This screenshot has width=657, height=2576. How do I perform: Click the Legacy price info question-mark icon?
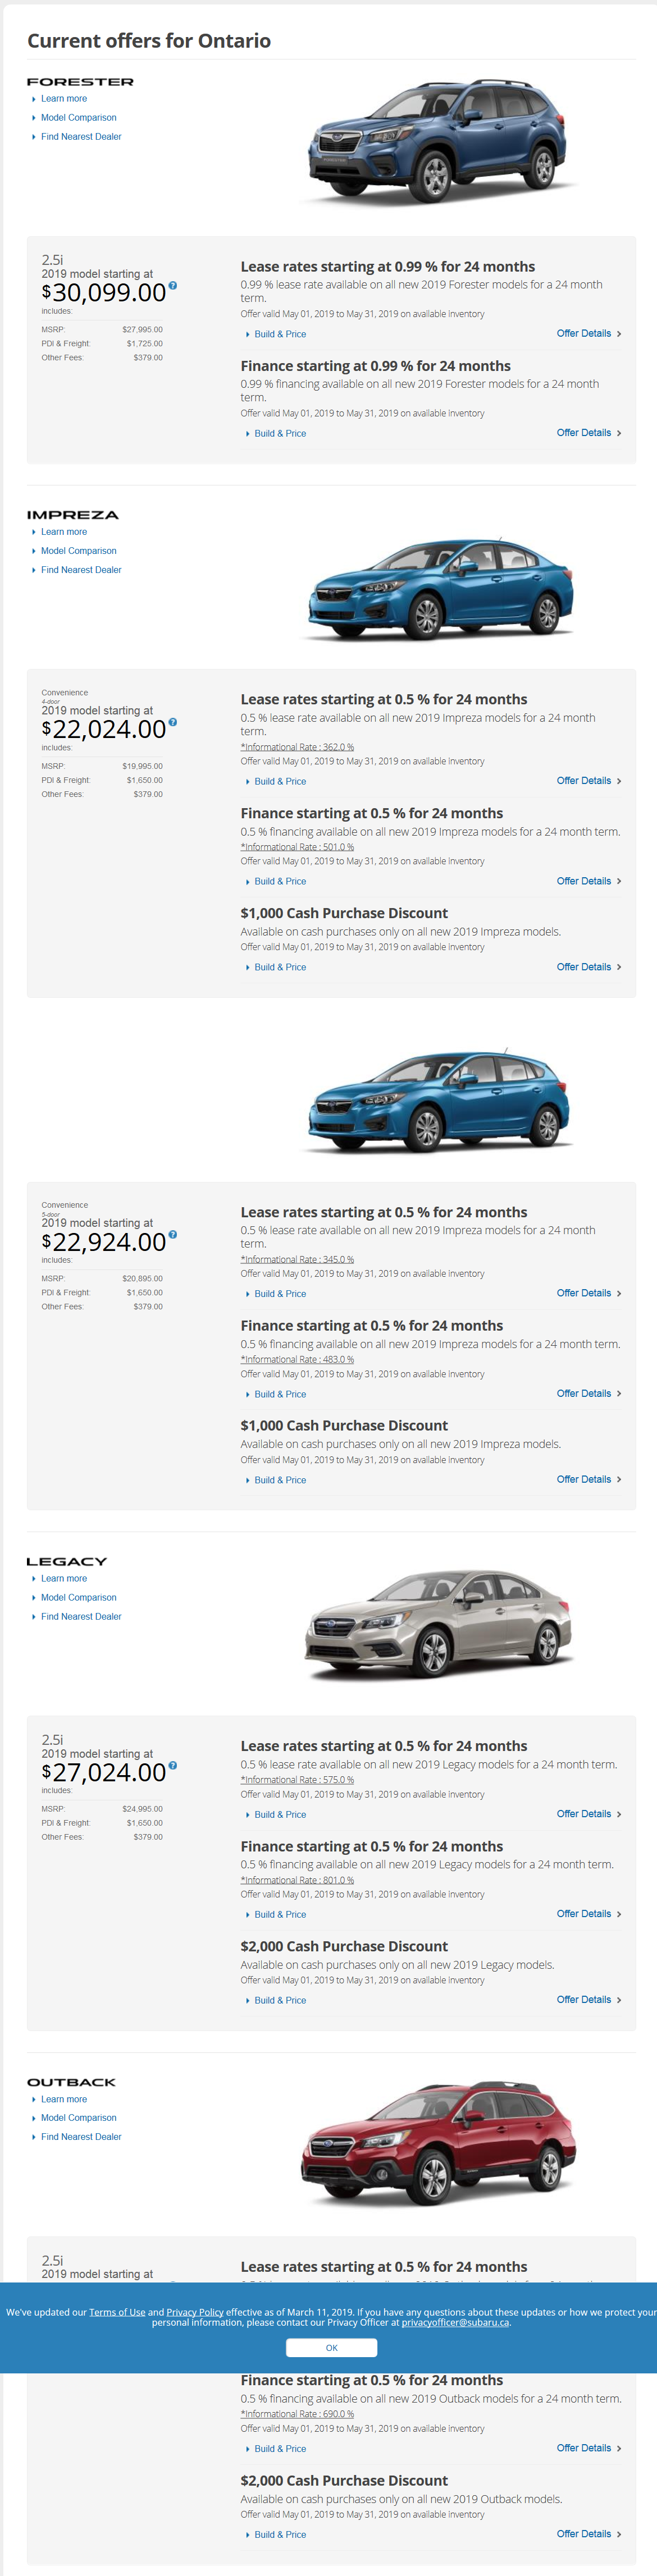(173, 1766)
